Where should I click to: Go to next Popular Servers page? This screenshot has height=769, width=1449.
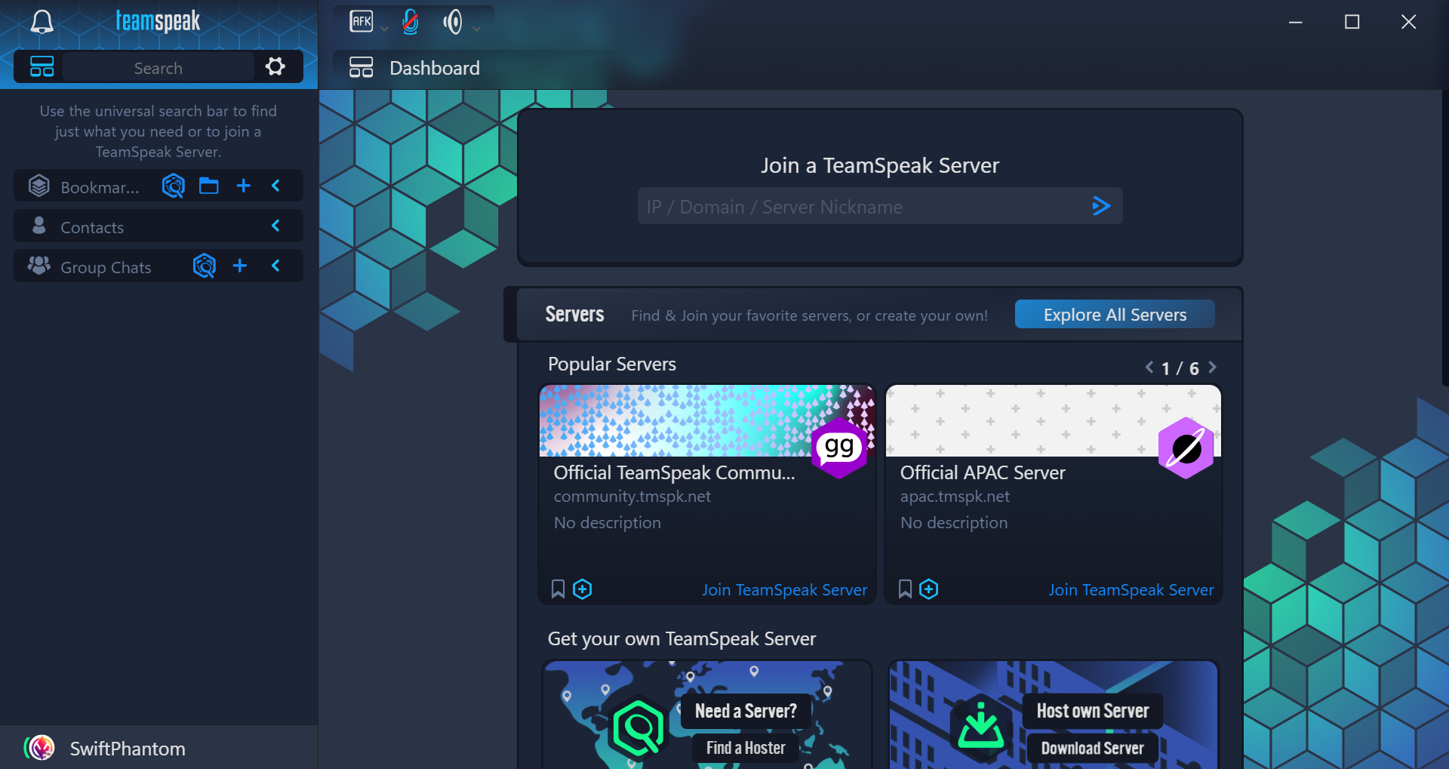click(1212, 368)
